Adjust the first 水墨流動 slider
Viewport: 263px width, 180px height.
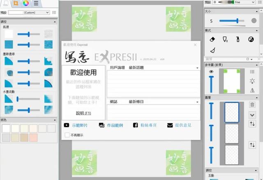click(x=29, y=99)
